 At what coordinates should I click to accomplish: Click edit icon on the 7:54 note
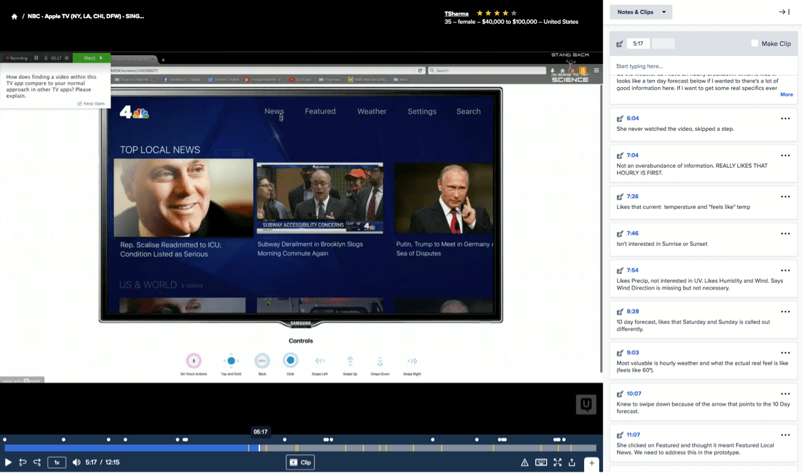[x=620, y=270]
